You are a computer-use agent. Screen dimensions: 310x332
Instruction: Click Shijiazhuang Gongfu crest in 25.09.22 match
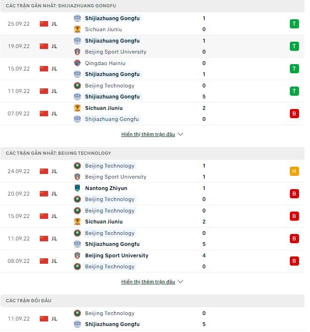(77, 18)
